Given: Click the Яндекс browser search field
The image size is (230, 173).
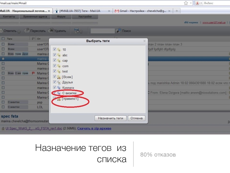Looking at the screenshot, I should click(216, 3).
